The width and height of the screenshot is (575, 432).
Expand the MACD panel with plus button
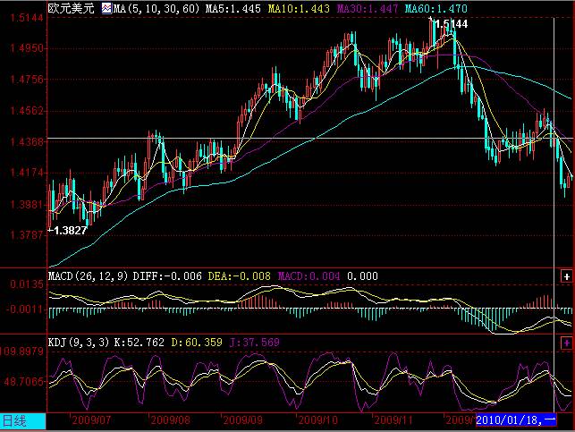567,276
